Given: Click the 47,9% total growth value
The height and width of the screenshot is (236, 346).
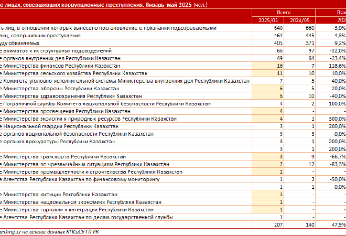Looking at the screenshot, I should (x=339, y=225).
